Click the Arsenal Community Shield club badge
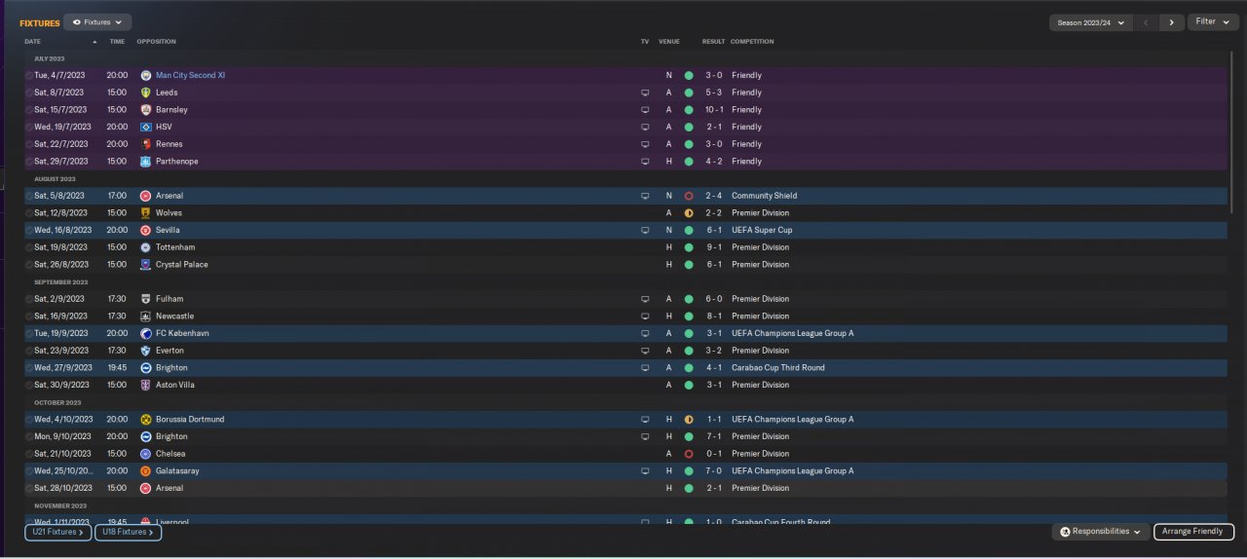The height and width of the screenshot is (559, 1247). click(146, 196)
